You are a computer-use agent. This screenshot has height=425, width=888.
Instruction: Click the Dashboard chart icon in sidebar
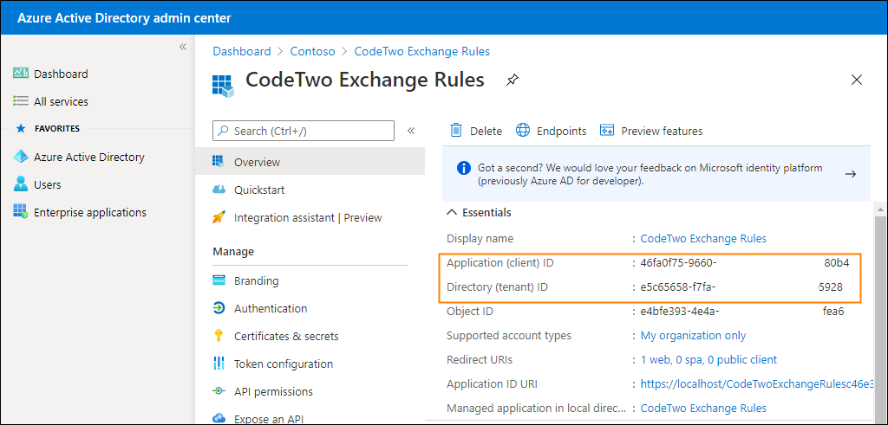coord(21,74)
